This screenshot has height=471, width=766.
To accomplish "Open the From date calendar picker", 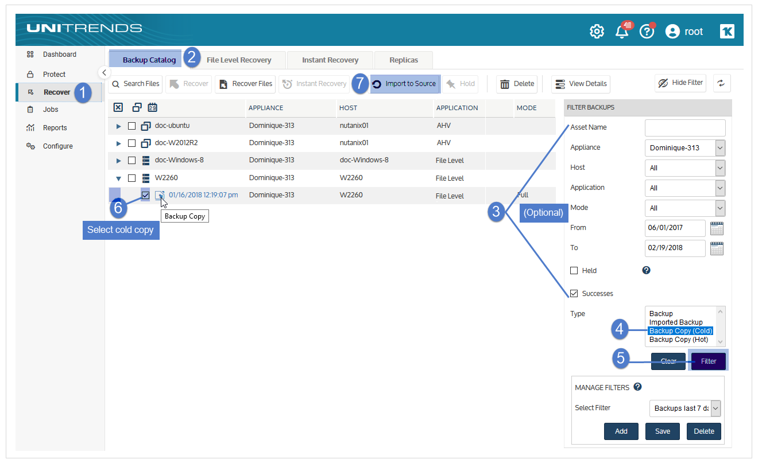I will (717, 228).
